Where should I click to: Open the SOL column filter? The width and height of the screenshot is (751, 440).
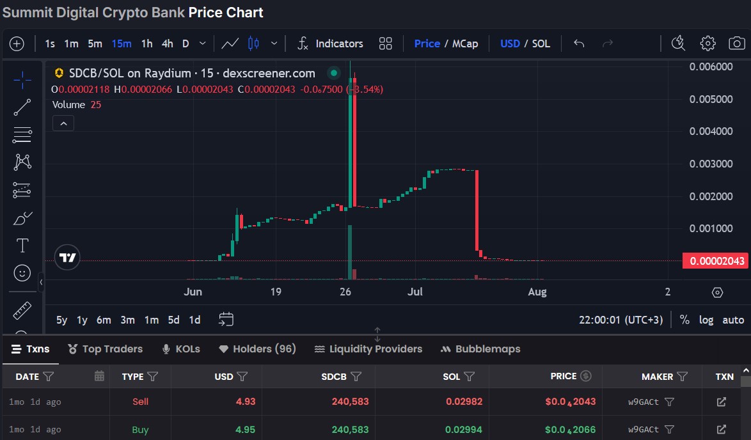click(x=470, y=377)
